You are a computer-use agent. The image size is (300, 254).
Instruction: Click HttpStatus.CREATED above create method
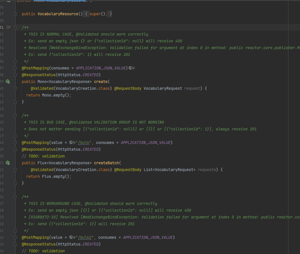78,75
